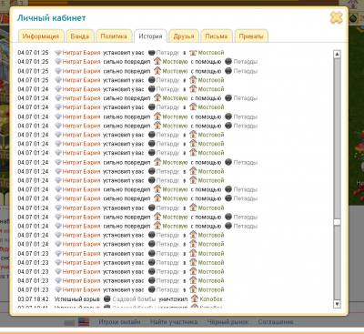Open the Петарду link in the topmost entry
The image size is (364, 334).
click(x=167, y=53)
